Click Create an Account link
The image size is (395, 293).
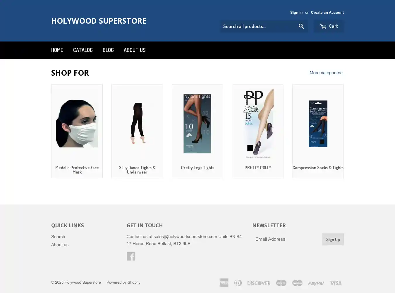pos(327,13)
